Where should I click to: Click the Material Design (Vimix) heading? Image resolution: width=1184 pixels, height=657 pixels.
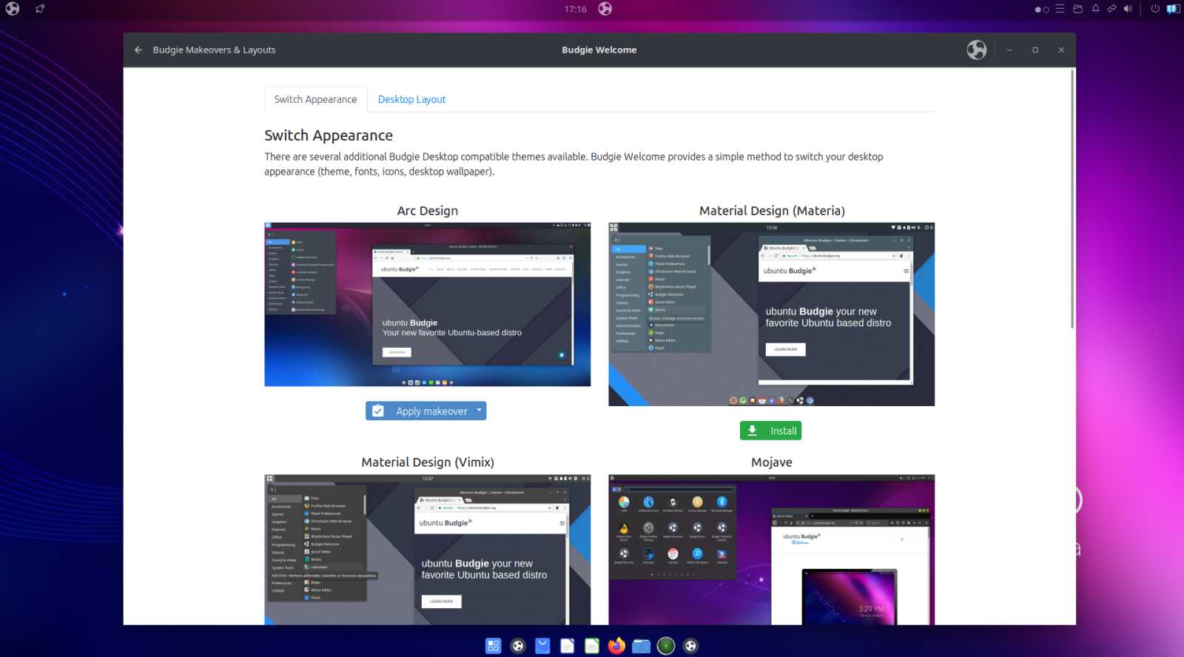pyautogui.click(x=427, y=462)
